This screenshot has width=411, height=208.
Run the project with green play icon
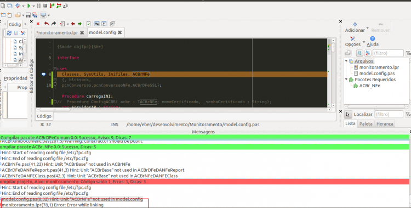point(29,5)
